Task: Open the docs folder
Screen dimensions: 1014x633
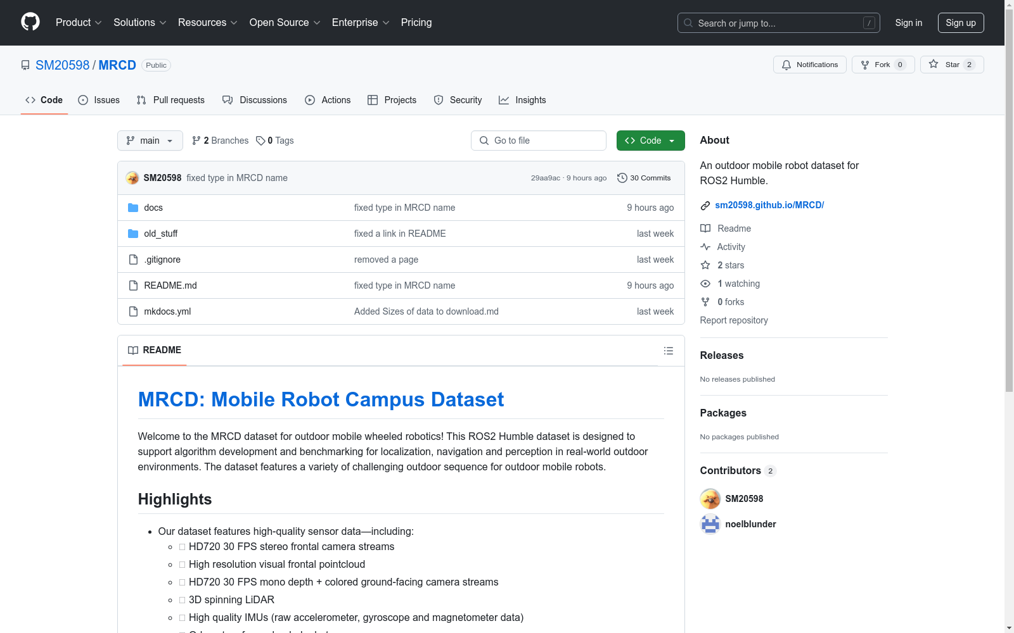Action: (x=153, y=208)
